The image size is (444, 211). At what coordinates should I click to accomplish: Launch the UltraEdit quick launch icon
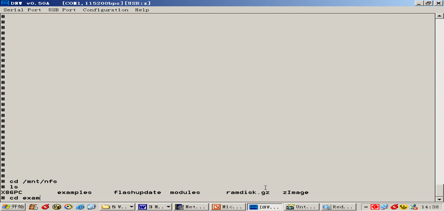[57, 207]
